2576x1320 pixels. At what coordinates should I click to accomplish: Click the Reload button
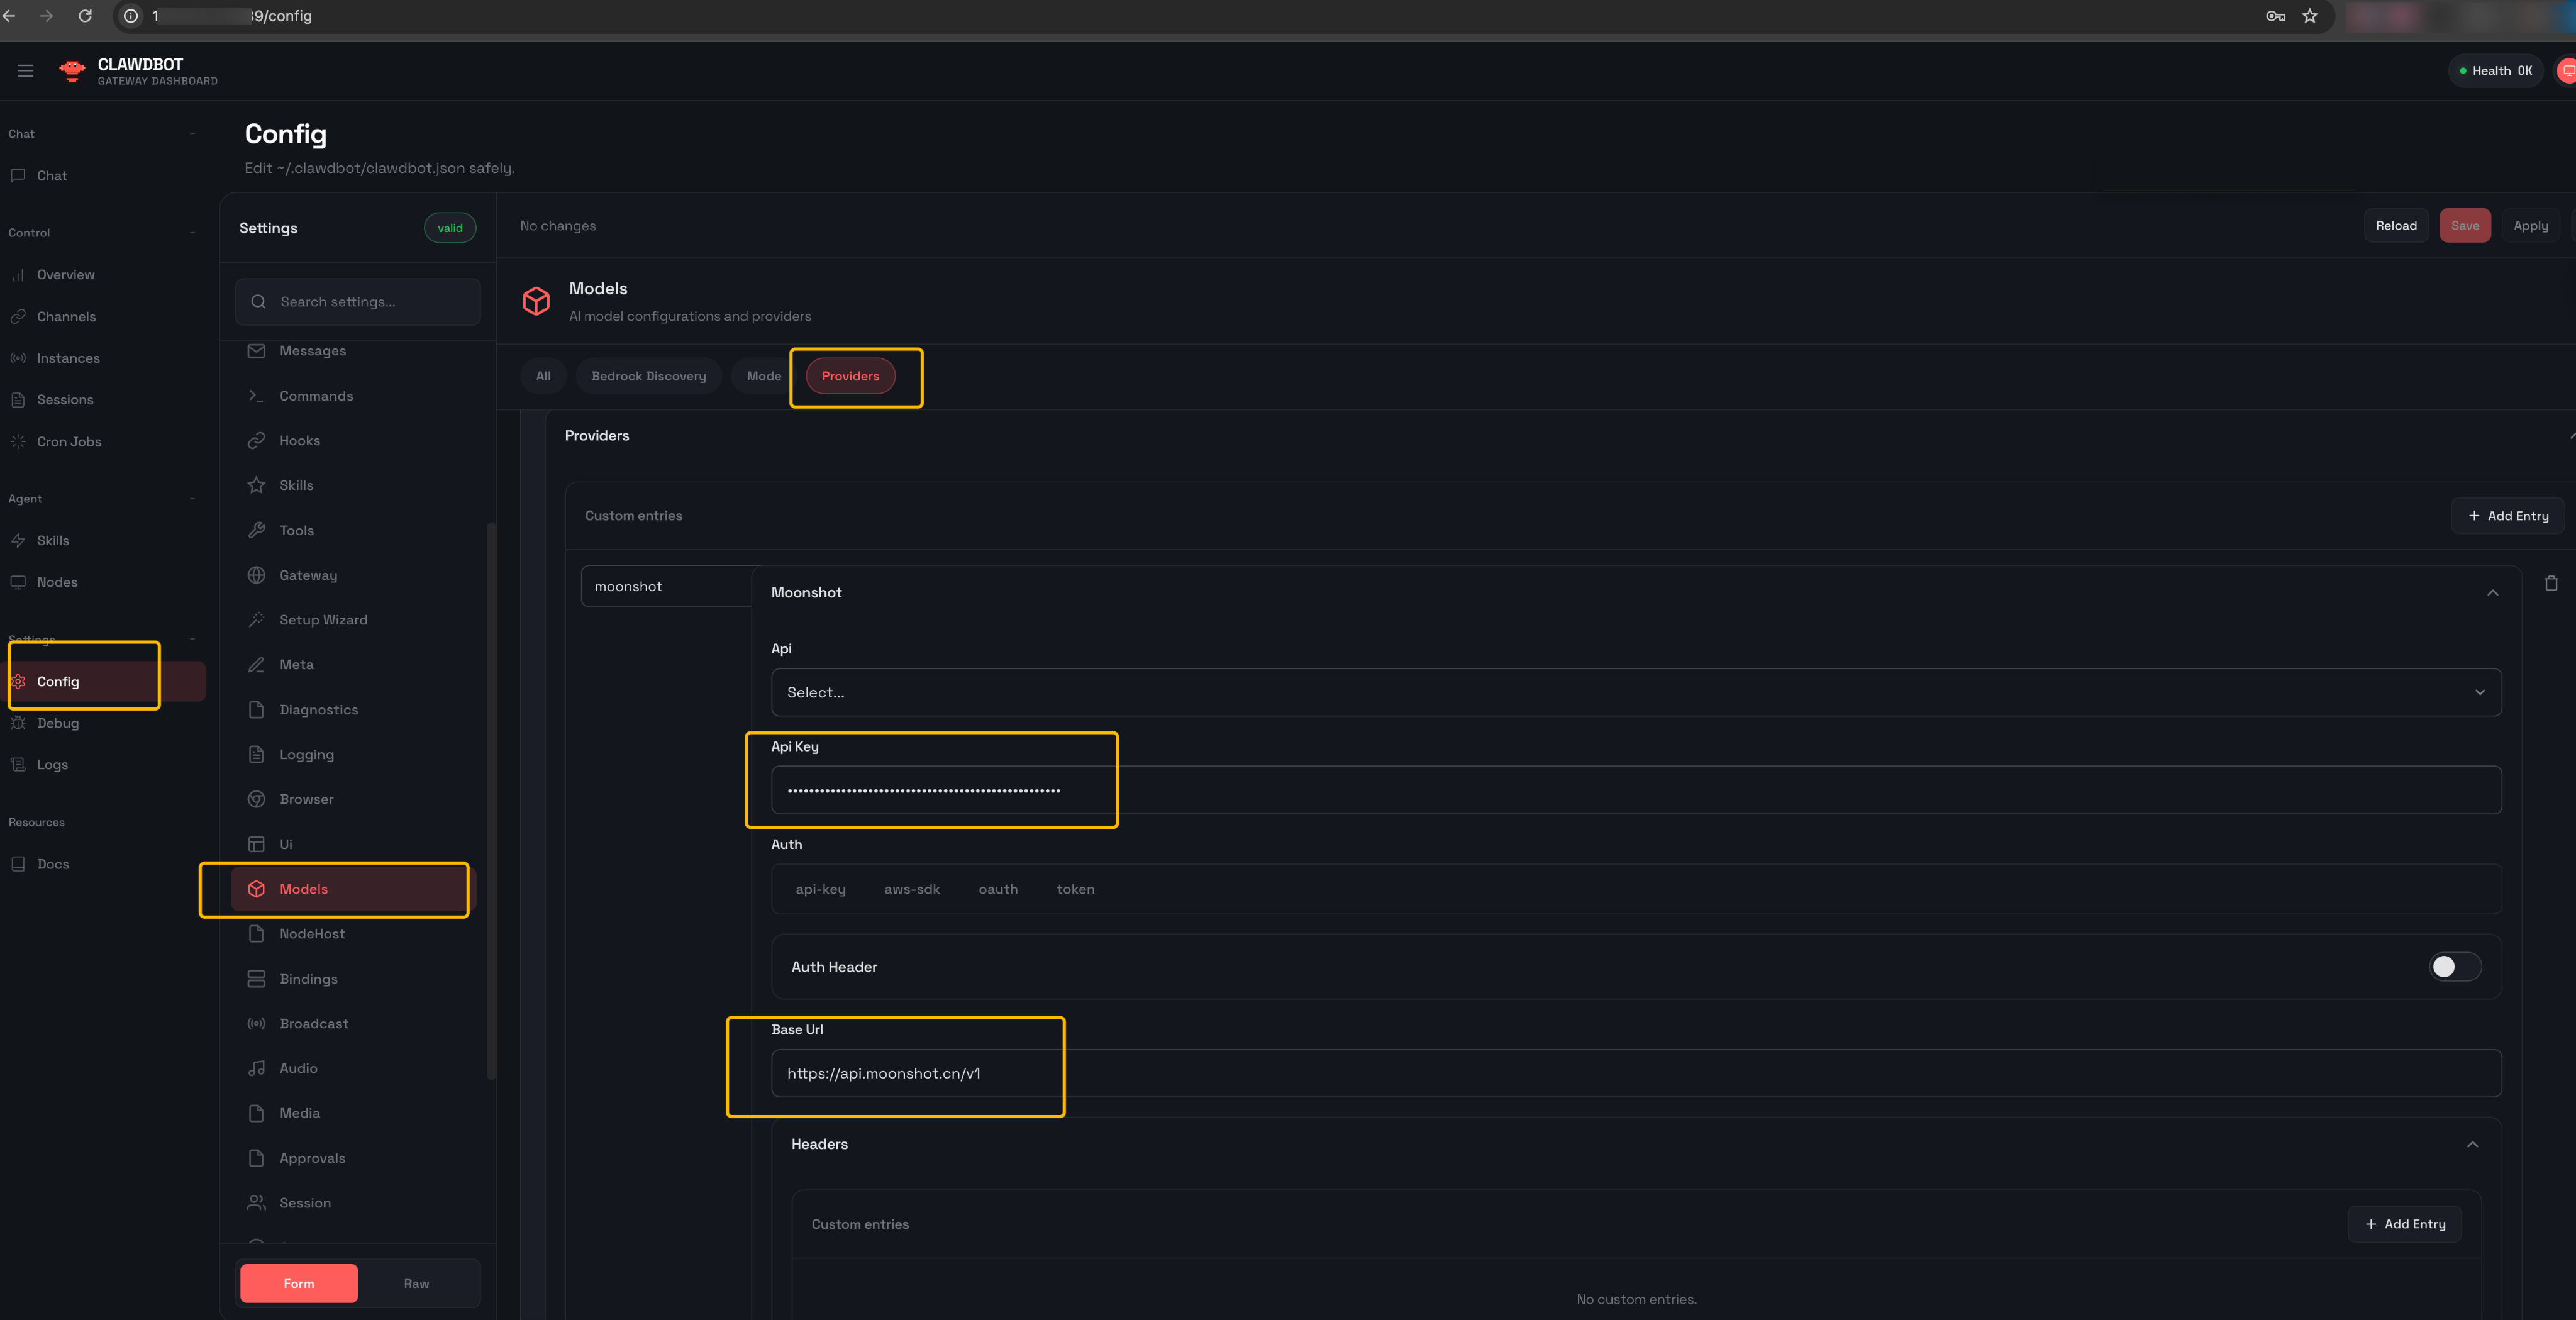pos(2395,226)
